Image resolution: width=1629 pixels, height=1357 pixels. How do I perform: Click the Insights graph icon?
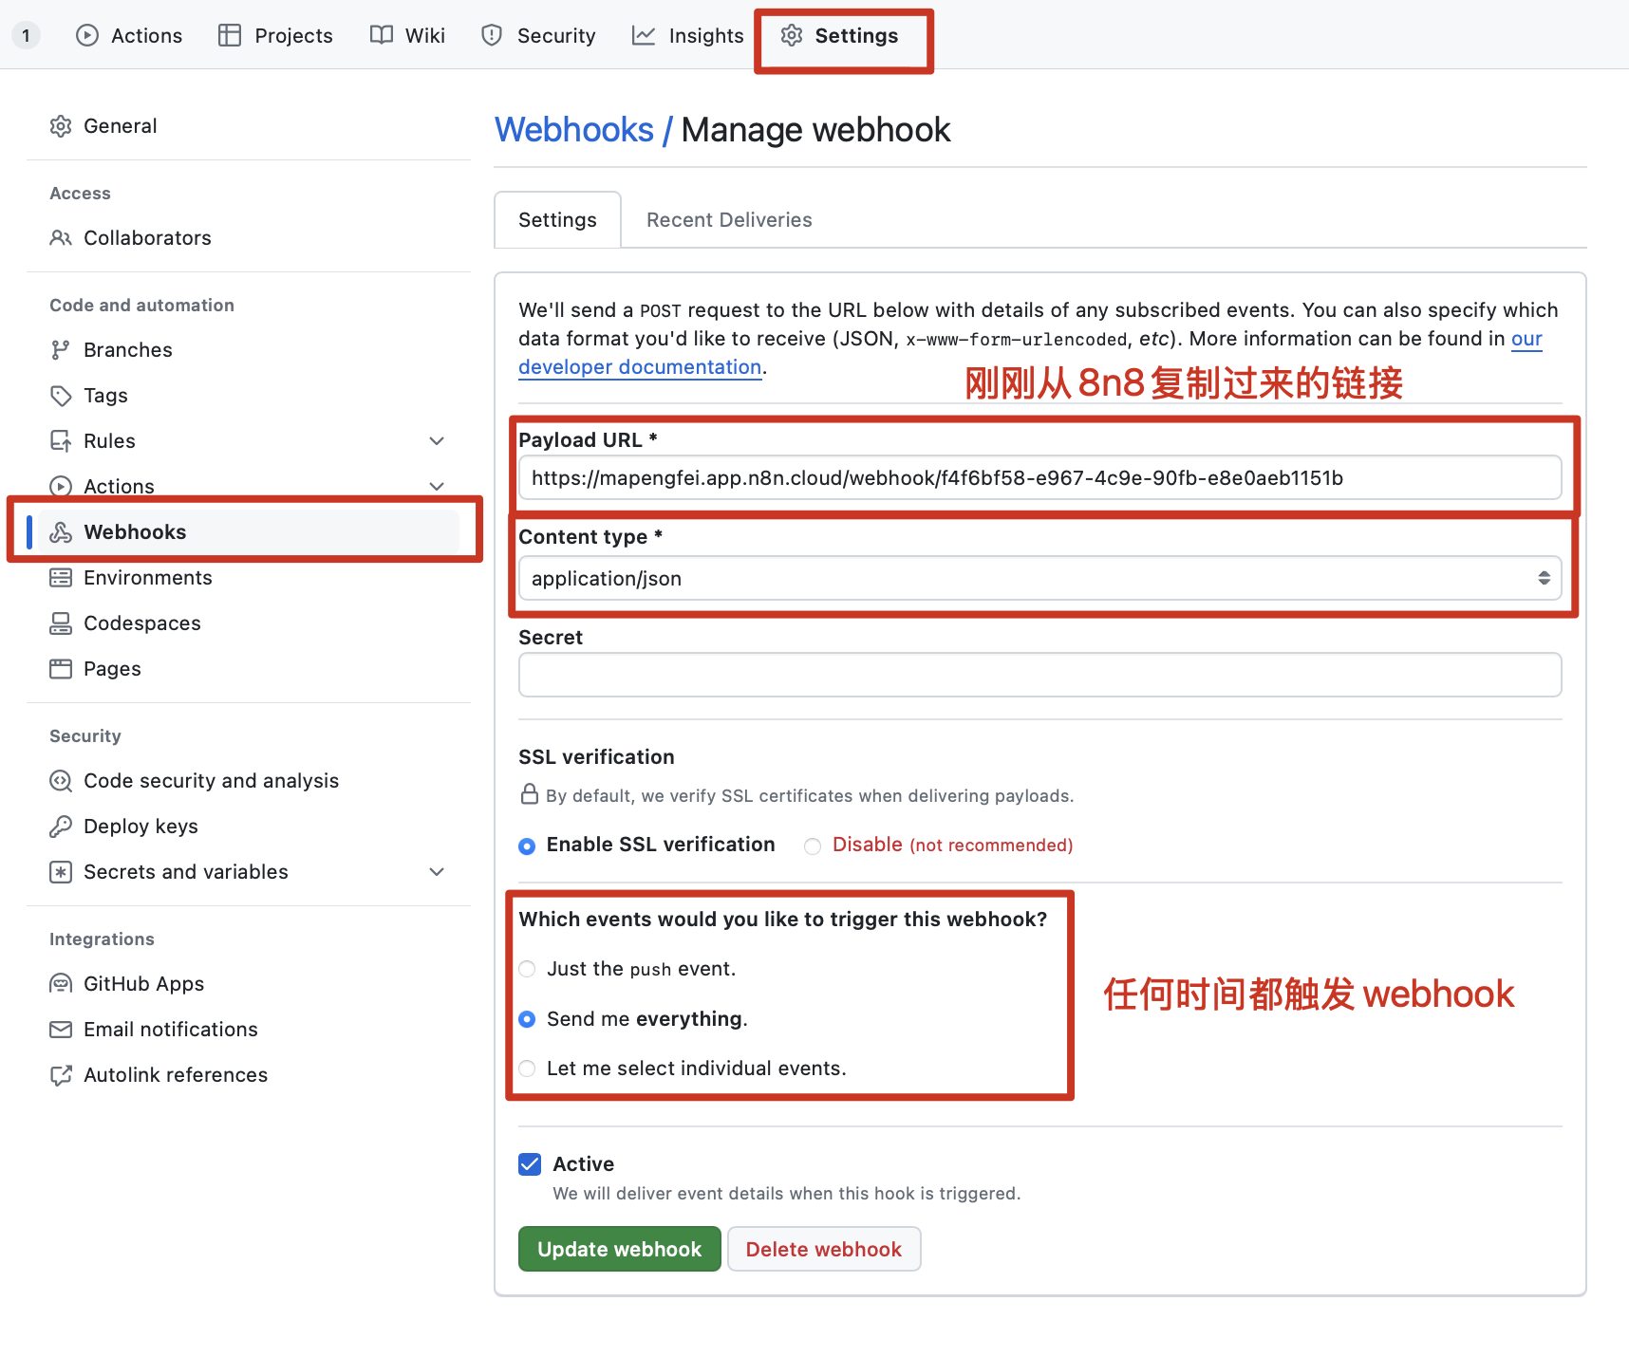click(644, 35)
